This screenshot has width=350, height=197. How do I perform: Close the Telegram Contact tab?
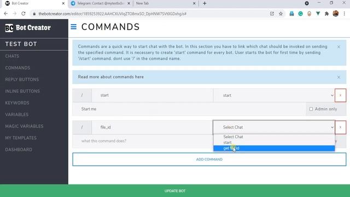pyautogui.click(x=129, y=3)
